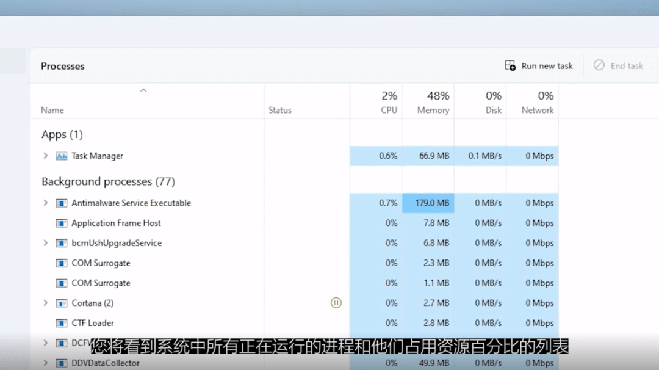This screenshot has height=370, width=659.
Task: Click Cortana 2.7 MB memory value
Action: (x=436, y=303)
